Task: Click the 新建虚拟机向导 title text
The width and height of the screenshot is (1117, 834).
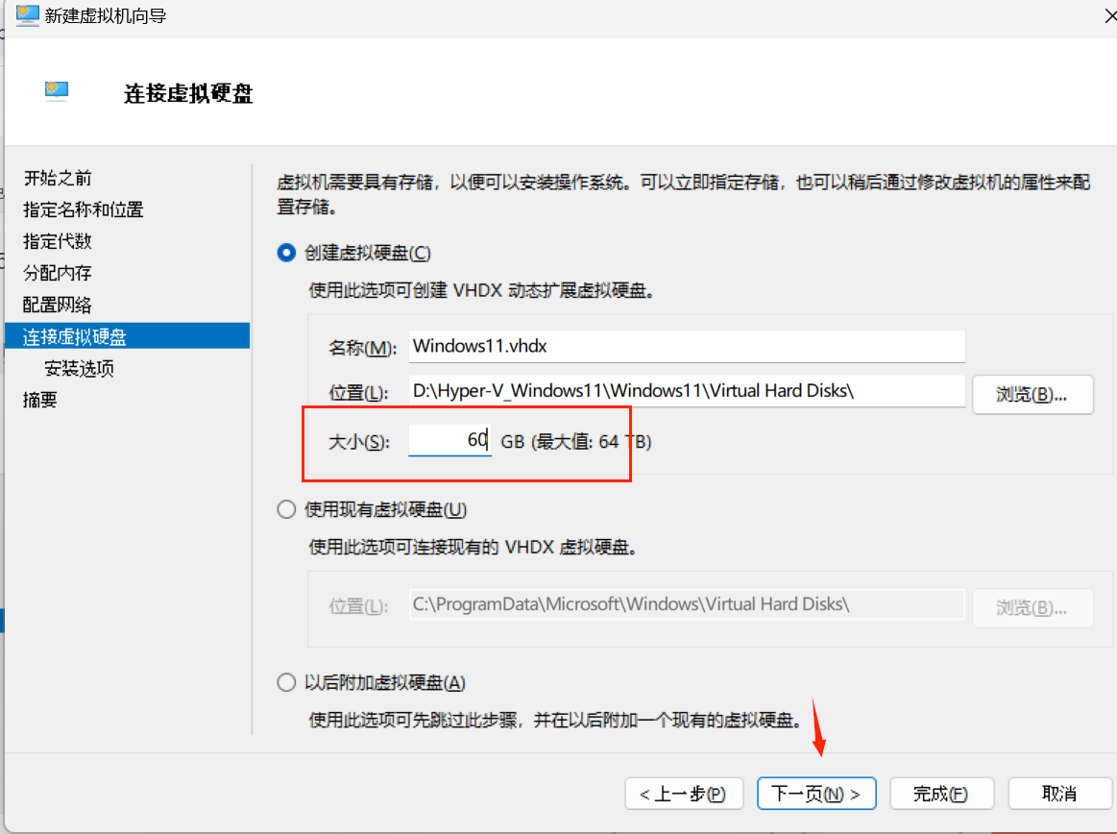Action: coord(106,15)
